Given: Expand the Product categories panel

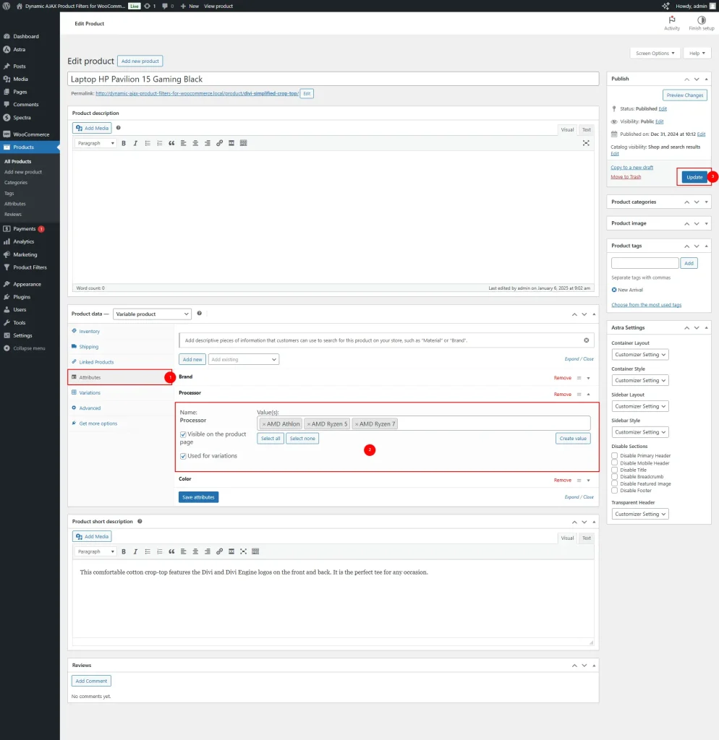Looking at the screenshot, I should click(x=706, y=202).
